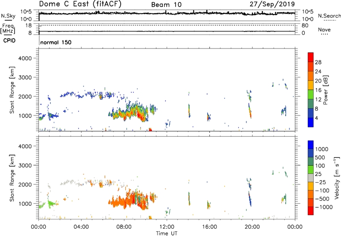Click the 'Velocity [m s-1]' colorbar label
Image resolution: width=341 pixels, height=236 pixels.
(x=337, y=178)
